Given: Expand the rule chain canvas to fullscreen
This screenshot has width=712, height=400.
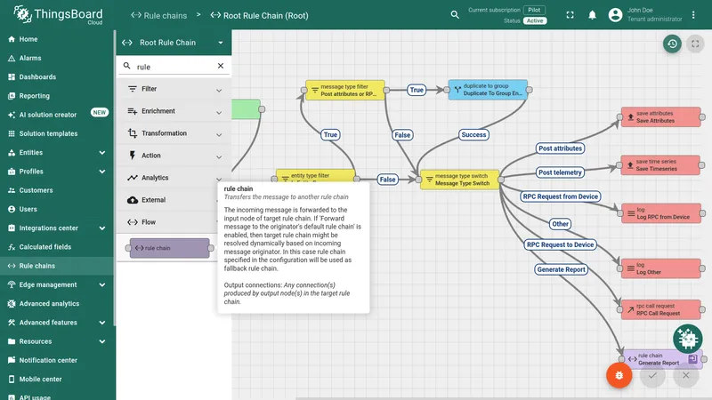Looking at the screenshot, I should pyautogui.click(x=695, y=44).
